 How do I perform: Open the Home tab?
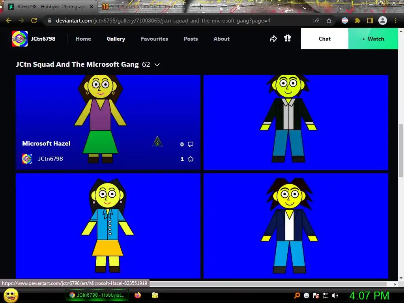pos(83,39)
